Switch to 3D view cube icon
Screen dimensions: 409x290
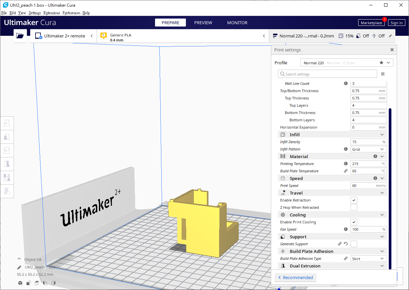coord(20,283)
